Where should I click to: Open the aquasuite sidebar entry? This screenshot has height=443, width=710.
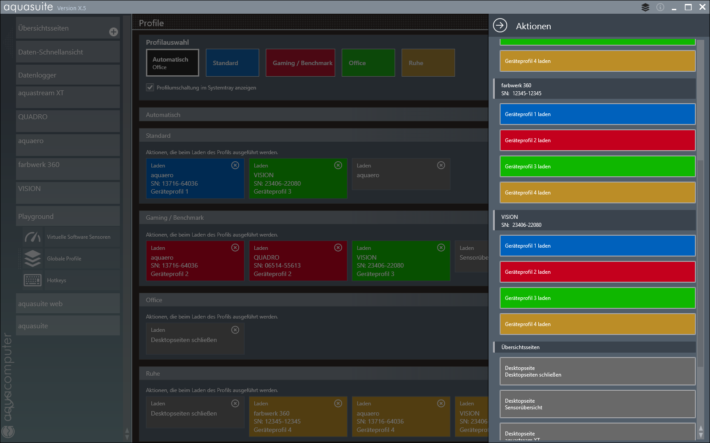tap(68, 326)
